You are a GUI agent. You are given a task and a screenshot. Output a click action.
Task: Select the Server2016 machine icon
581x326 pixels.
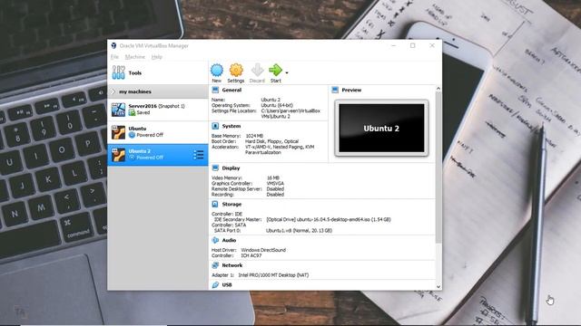coord(119,110)
